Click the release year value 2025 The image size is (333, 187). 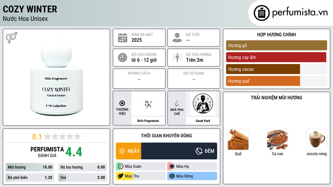(137, 40)
